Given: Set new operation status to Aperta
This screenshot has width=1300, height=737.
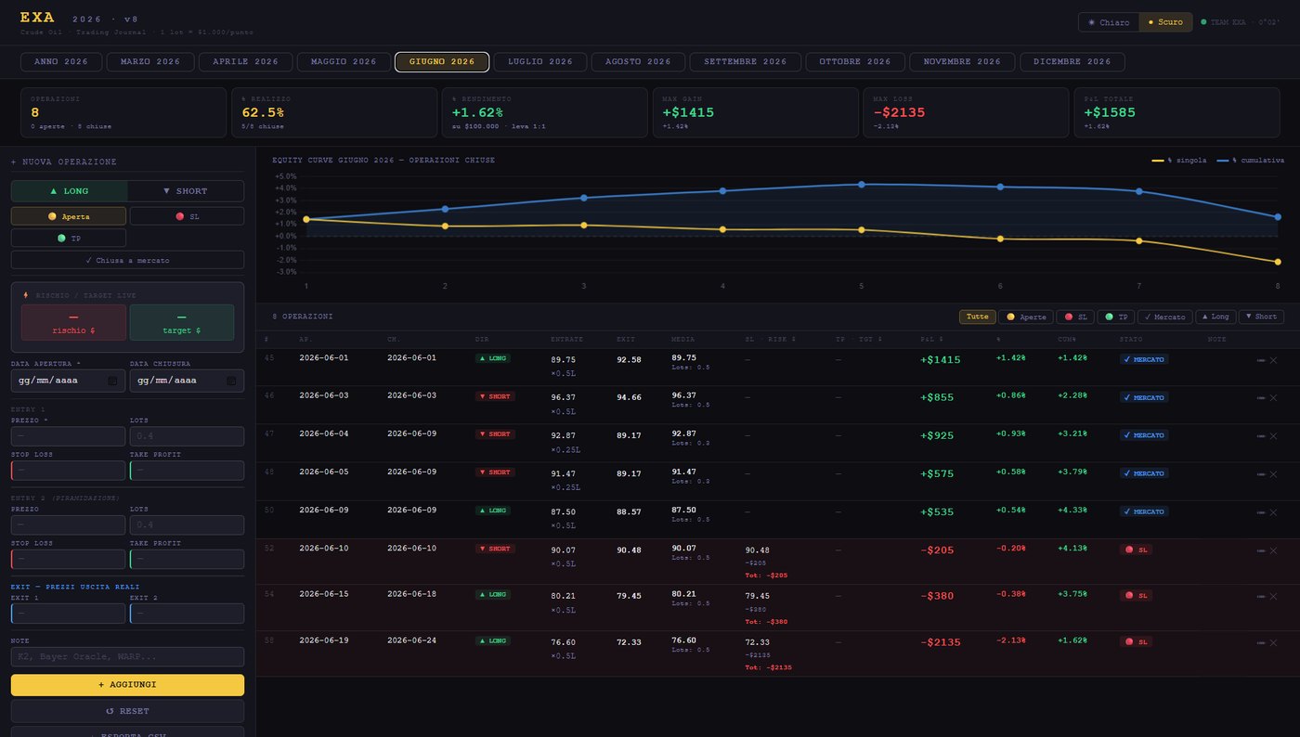Looking at the screenshot, I should 68,215.
